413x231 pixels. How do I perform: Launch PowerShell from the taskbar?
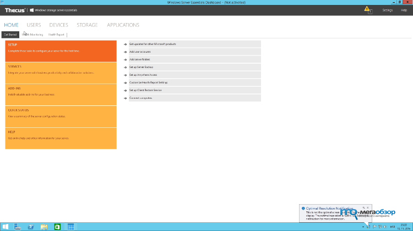coord(31,227)
